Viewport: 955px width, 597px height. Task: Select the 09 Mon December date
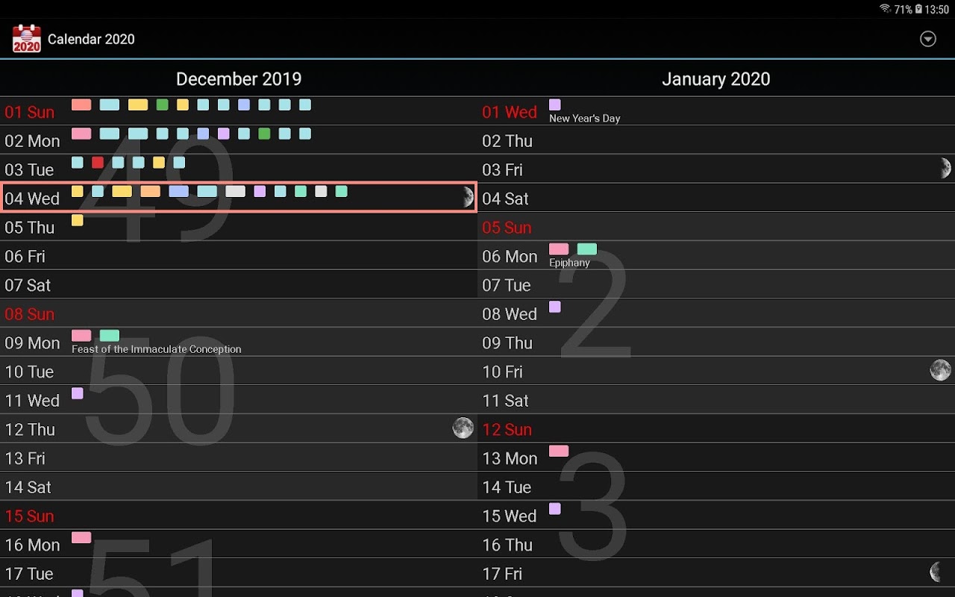(x=32, y=343)
